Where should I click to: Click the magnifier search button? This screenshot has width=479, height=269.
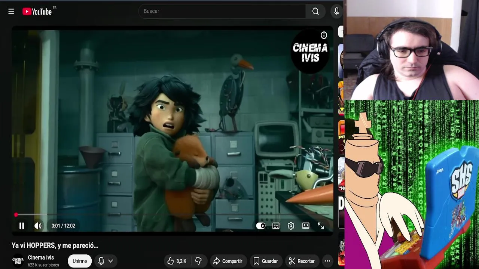(x=315, y=11)
